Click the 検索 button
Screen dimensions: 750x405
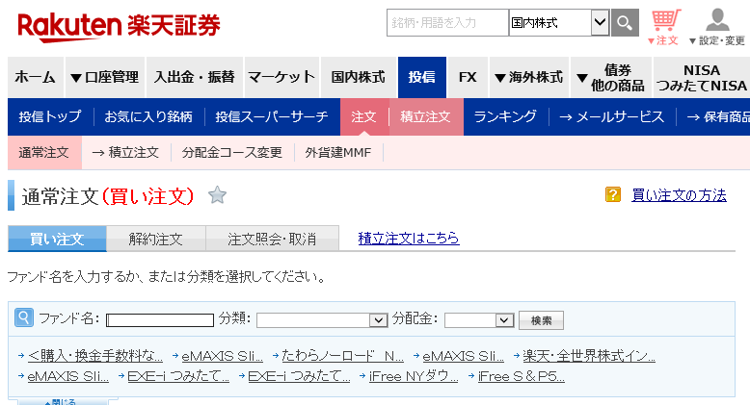pos(542,320)
